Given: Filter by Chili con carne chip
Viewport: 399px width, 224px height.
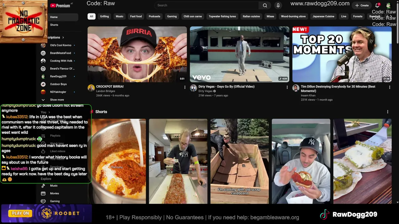Looking at the screenshot, I should coord(193,16).
